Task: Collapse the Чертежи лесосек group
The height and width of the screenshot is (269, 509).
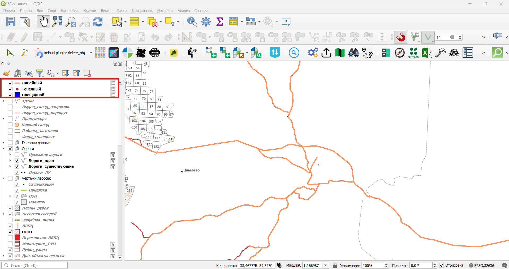Action: click(x=3, y=178)
